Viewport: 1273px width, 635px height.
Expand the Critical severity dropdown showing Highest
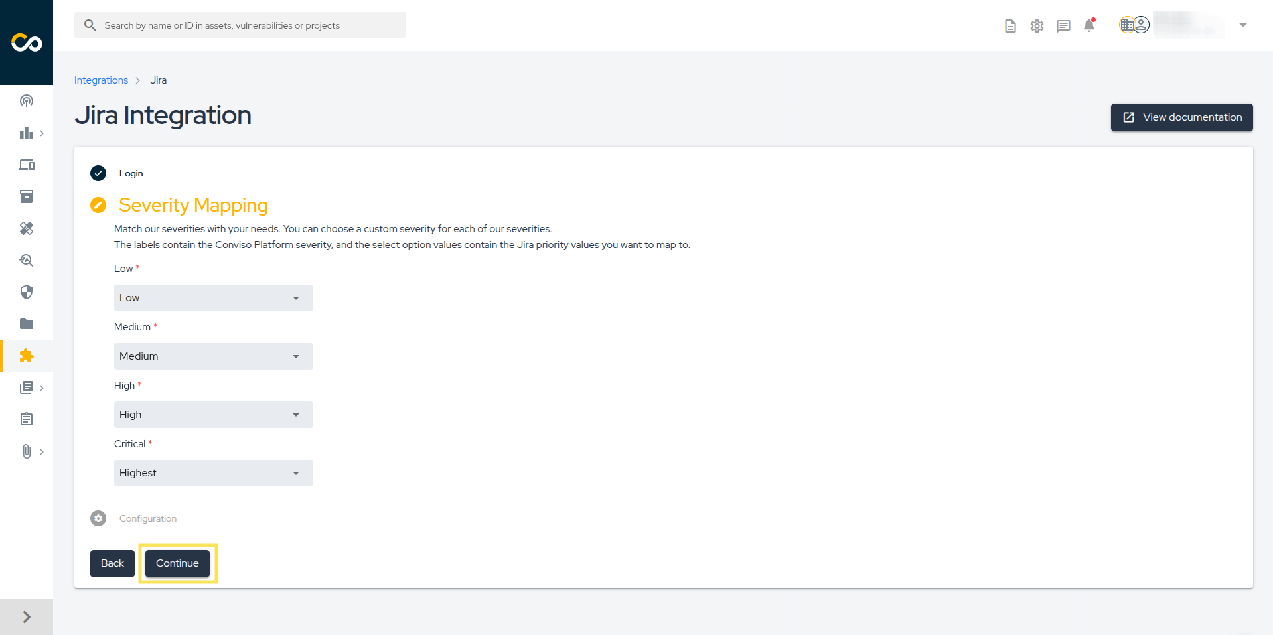[x=213, y=473]
